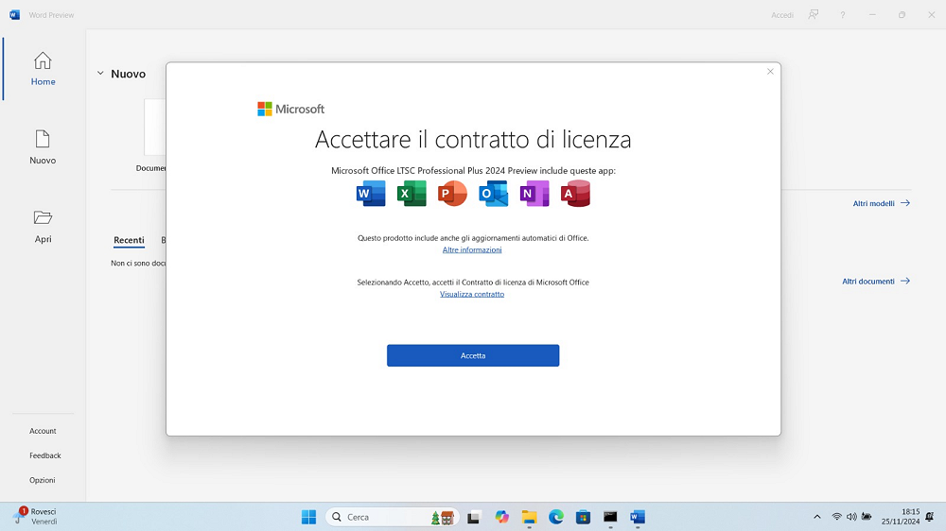
Task: Click the Excel icon in the dialog
Action: pos(412,194)
